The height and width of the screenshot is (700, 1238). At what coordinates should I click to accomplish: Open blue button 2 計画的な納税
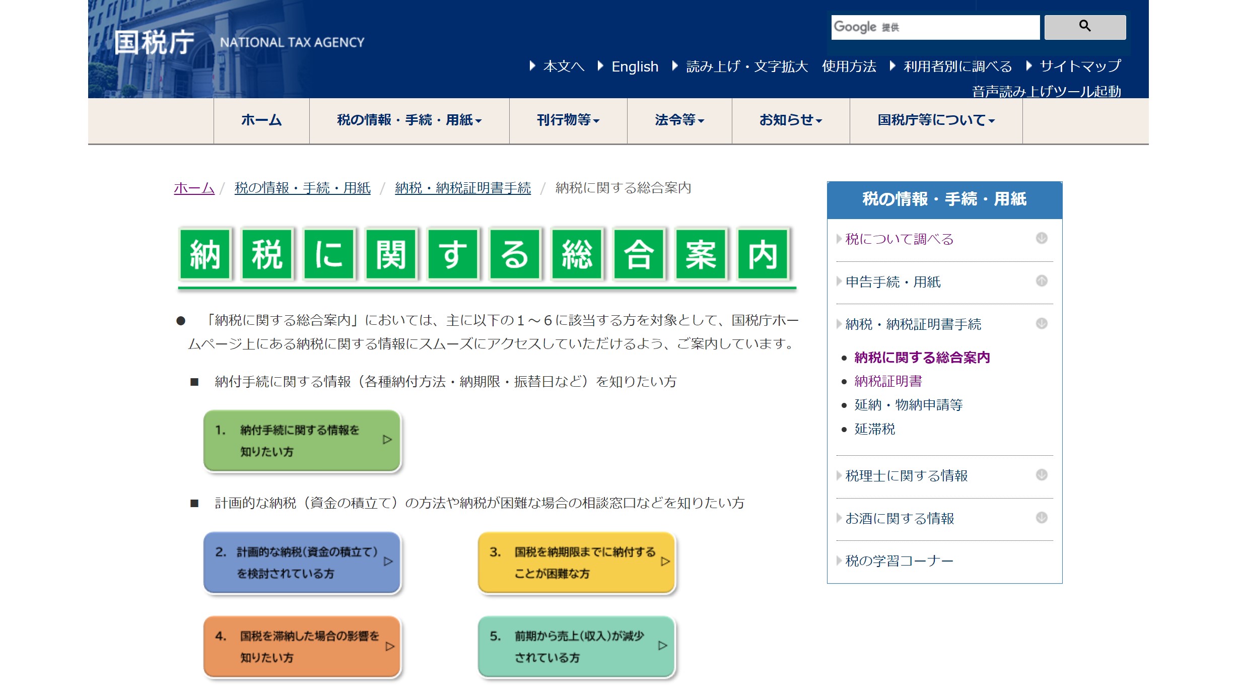302,563
